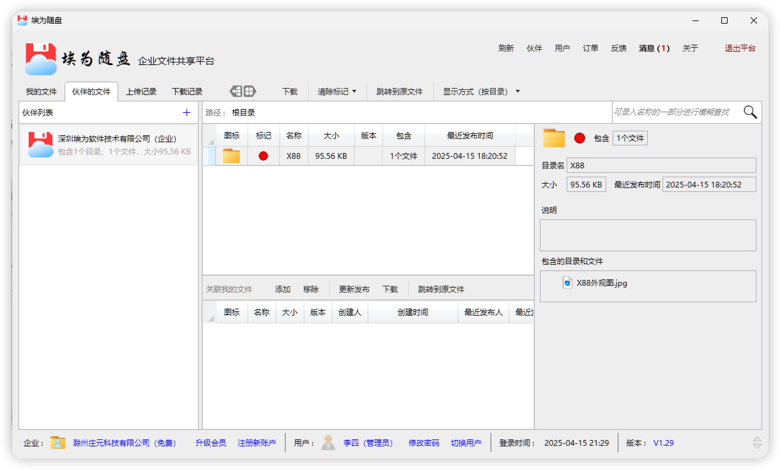Click the magnifier search icon
This screenshot has width=780, height=470.
tap(750, 112)
